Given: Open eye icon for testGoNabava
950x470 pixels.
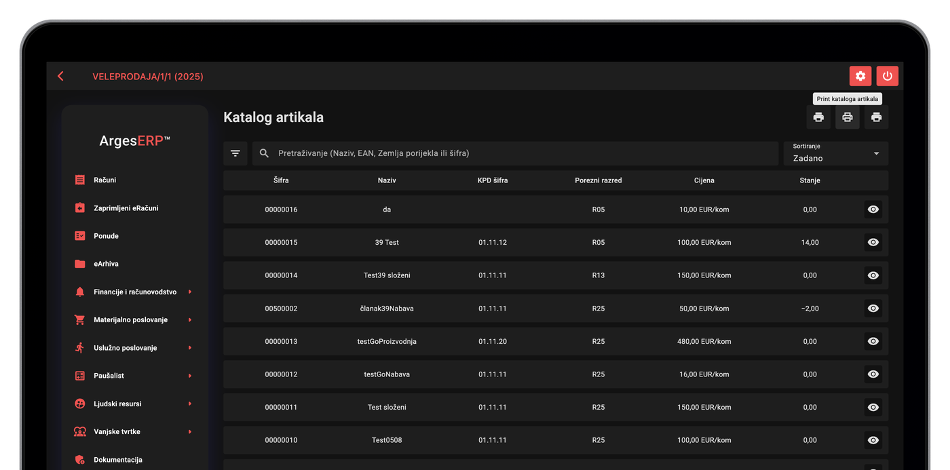Looking at the screenshot, I should pyautogui.click(x=873, y=374).
